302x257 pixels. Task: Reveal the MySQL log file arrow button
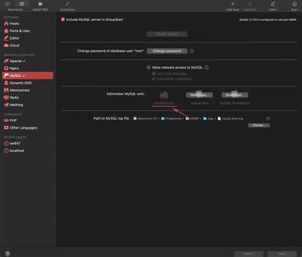[x=268, y=118]
